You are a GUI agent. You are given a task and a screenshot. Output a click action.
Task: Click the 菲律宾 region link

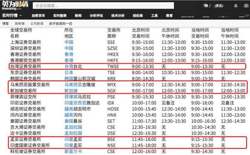pos(71,97)
